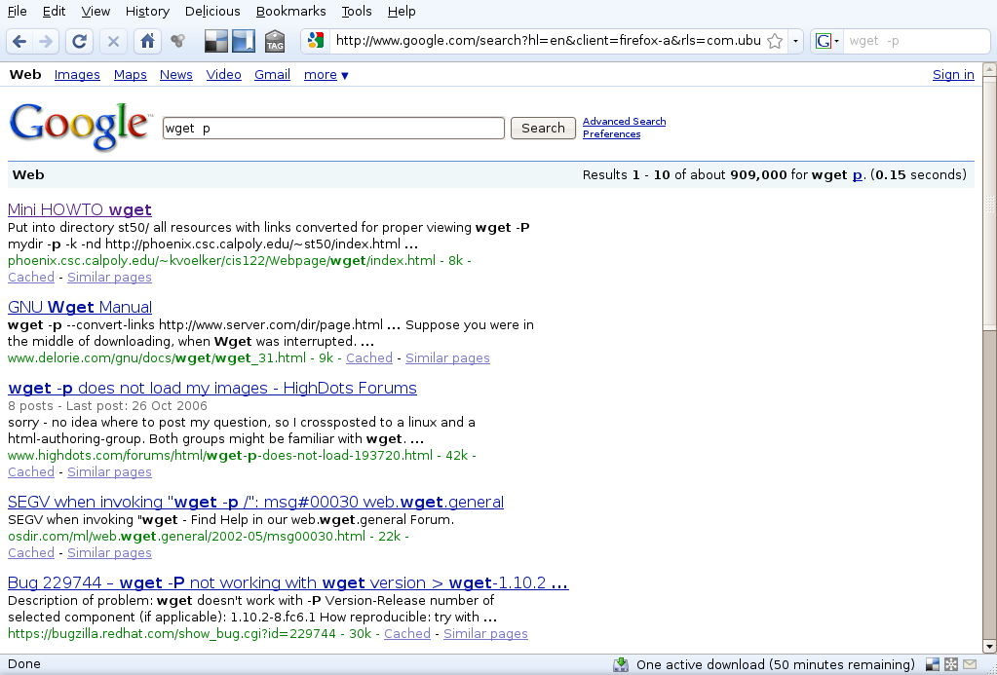
Task: Focus the browser URL address bar
Action: click(547, 41)
